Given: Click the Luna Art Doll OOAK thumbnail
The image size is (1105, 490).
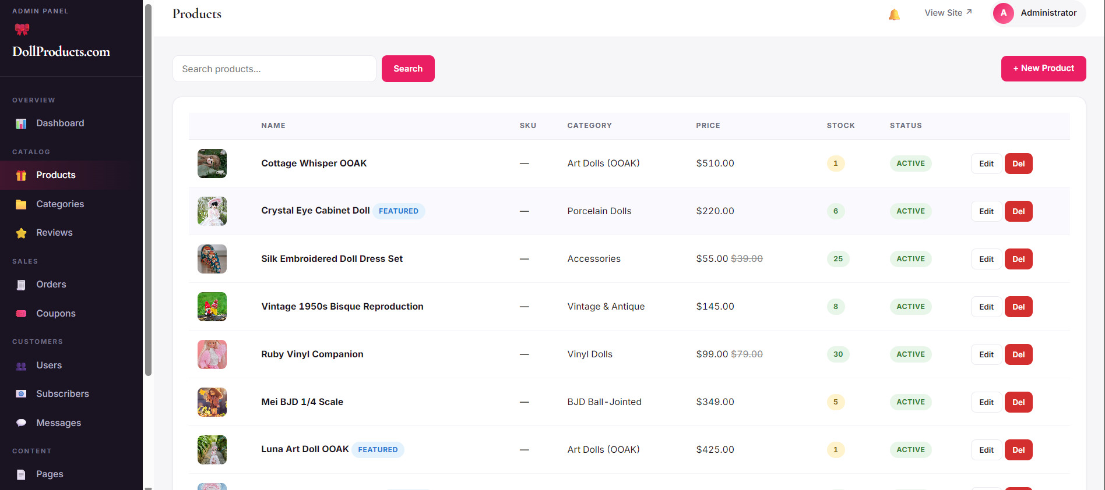Looking at the screenshot, I should pos(212,450).
